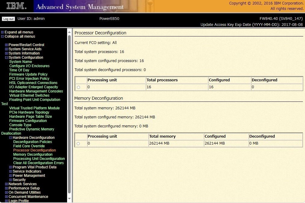Viewport: 305px width, 203px height.
Task: Open the IBM logo in header
Action: pyautogui.click(x=17, y=6)
